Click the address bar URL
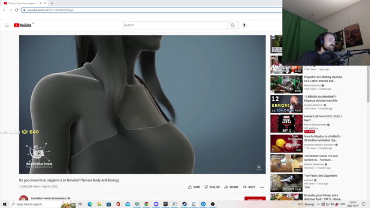Screen dimensions: 370x208 pyautogui.click(x=50, y=10)
